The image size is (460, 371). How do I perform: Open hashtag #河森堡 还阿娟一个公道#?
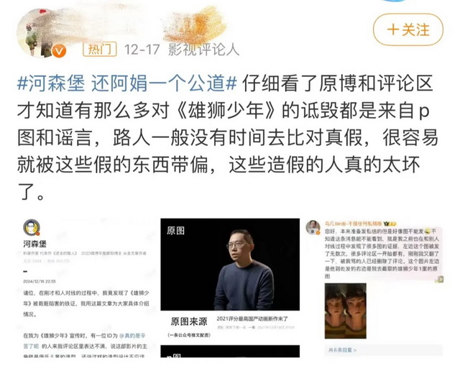(127, 83)
